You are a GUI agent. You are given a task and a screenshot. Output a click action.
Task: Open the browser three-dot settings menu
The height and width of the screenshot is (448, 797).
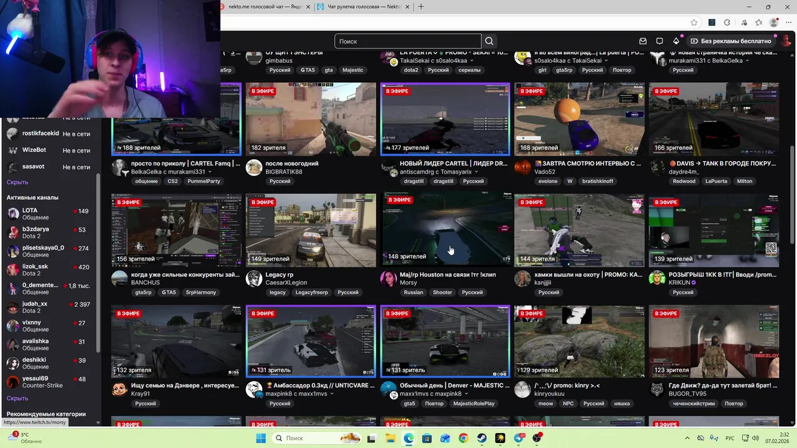(x=788, y=22)
